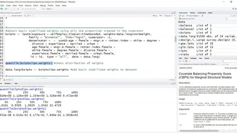The width and height of the screenshot is (237, 133).
Task: Switch to the Plots tab in lower-right pane
Action: [x=186, y=58]
